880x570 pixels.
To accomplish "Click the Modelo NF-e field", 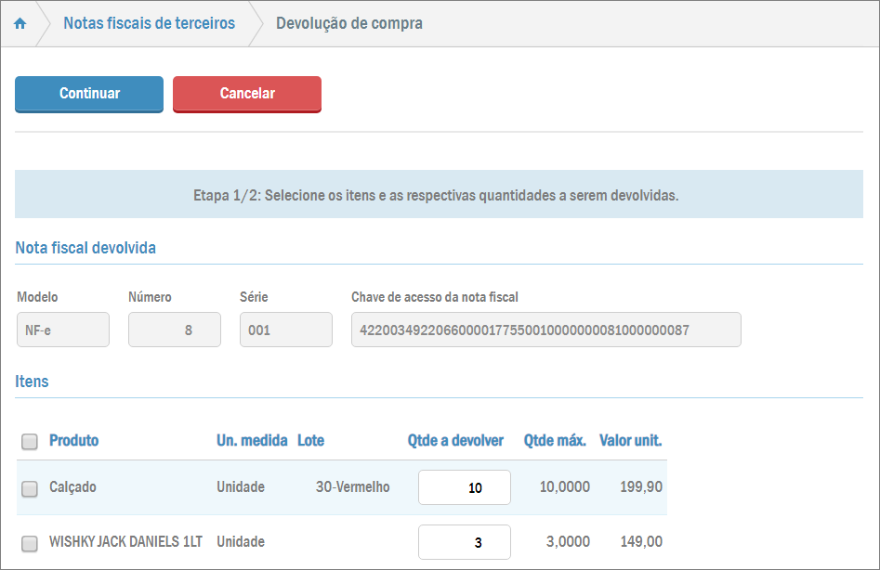I will pyautogui.click(x=62, y=330).
